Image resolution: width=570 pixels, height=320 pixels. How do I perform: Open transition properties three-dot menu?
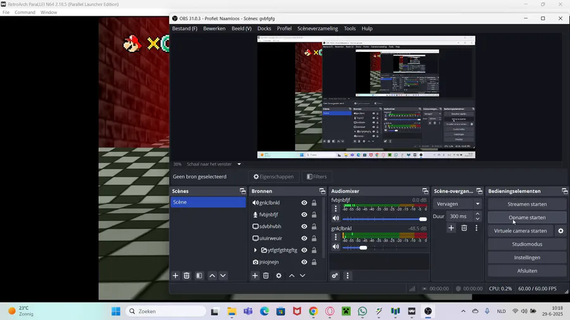point(476,228)
